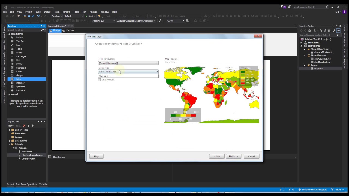Open the Cloud Explorer side tab
Image resolution: width=349 pixels, height=196 pixels.
click(4, 31)
